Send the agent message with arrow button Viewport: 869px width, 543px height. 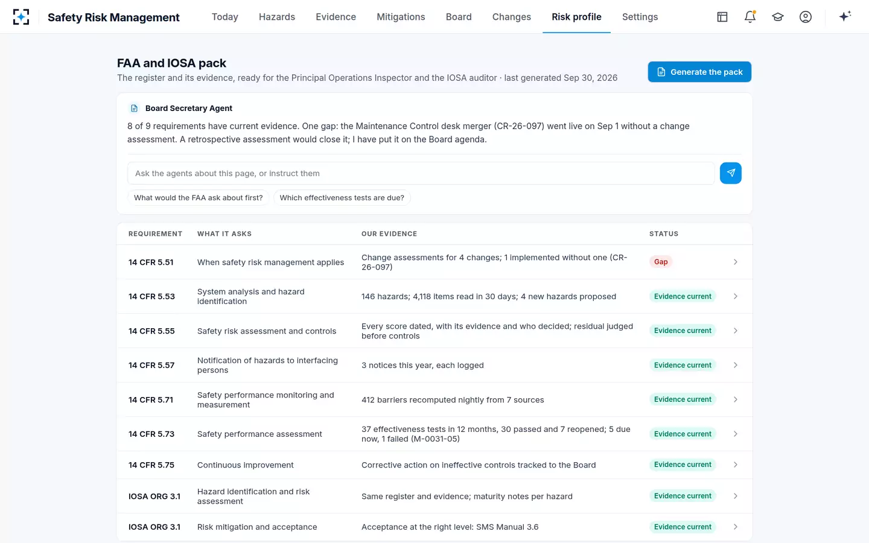click(x=731, y=173)
